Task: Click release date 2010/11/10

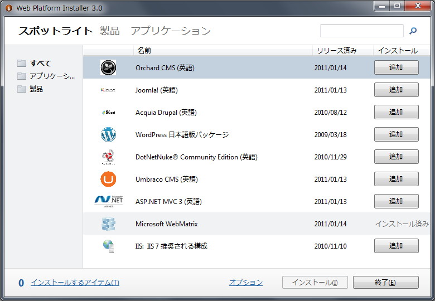Action: pyautogui.click(x=330, y=246)
